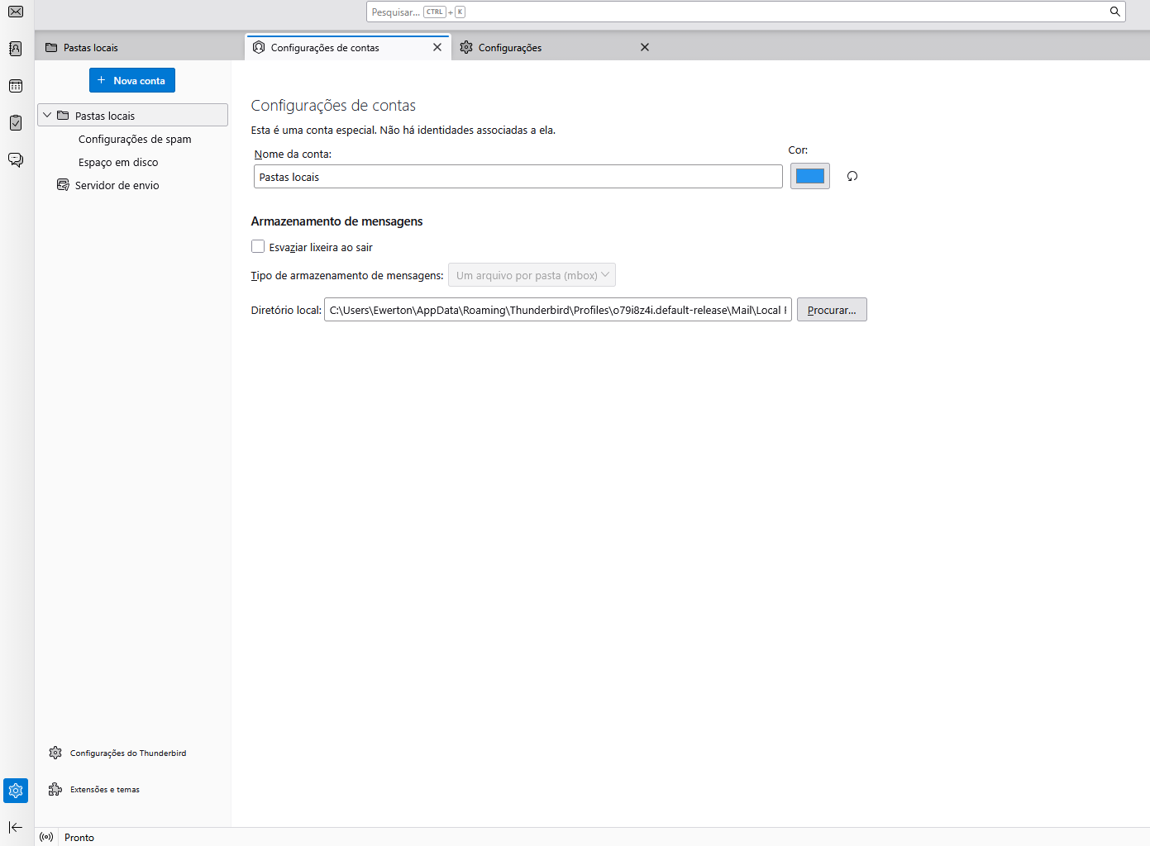Close the Configurações de contas tab
The image size is (1150, 846).
click(x=437, y=47)
